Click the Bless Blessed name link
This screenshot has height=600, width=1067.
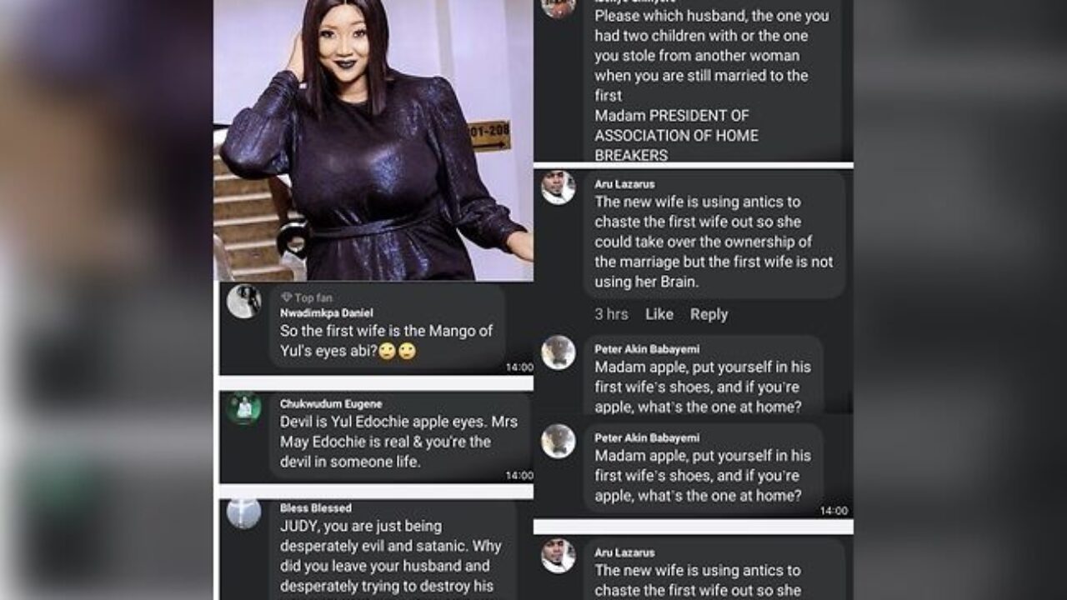(315, 507)
